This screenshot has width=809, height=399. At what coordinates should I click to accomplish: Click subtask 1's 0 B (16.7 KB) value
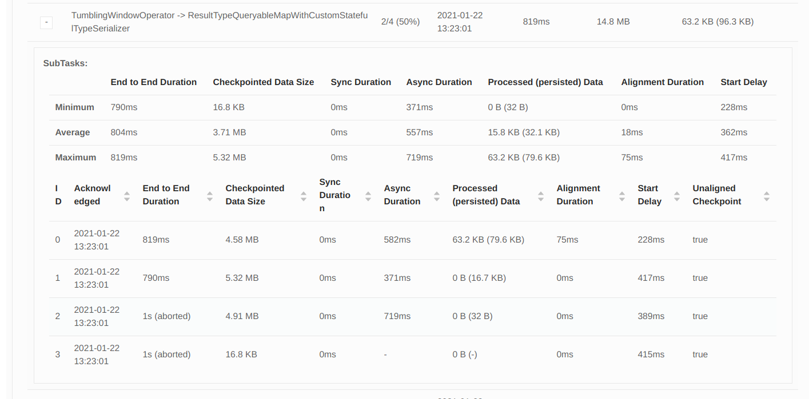tap(479, 278)
